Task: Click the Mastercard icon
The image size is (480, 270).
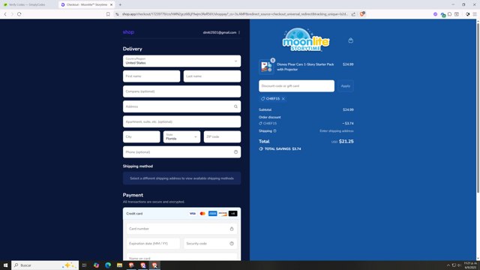Action: (x=202, y=213)
